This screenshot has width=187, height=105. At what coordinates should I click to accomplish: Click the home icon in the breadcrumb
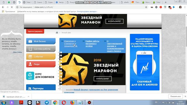57,33
